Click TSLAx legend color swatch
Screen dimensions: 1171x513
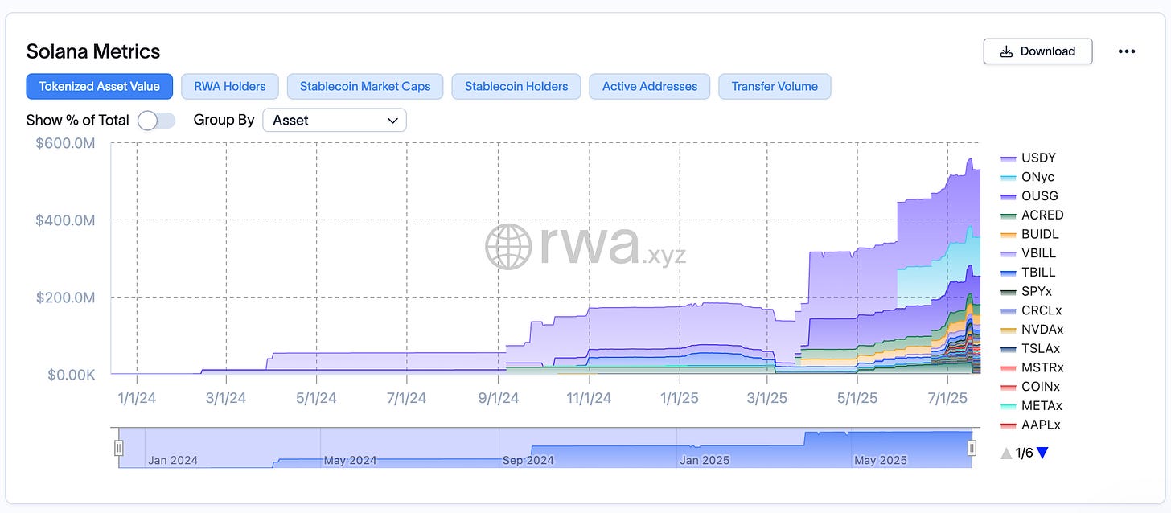[1009, 349]
